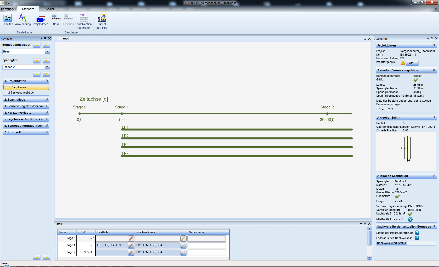Edit Lastfälle for Stage 2
Image resolution: width=439 pixels, height=267 pixels.
tap(131, 252)
